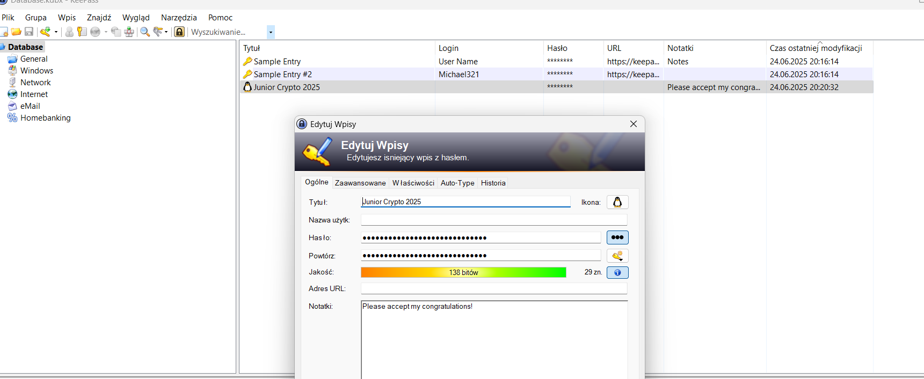The height and width of the screenshot is (379, 924).
Task: Show password quality info button
Action: [617, 272]
